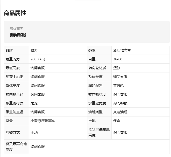Click 询问客服 for 货叉最低离地高度

click(120, 132)
